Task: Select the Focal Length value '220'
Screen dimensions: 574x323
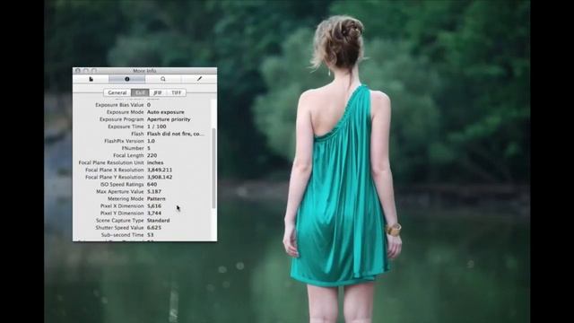Action: 152,155
